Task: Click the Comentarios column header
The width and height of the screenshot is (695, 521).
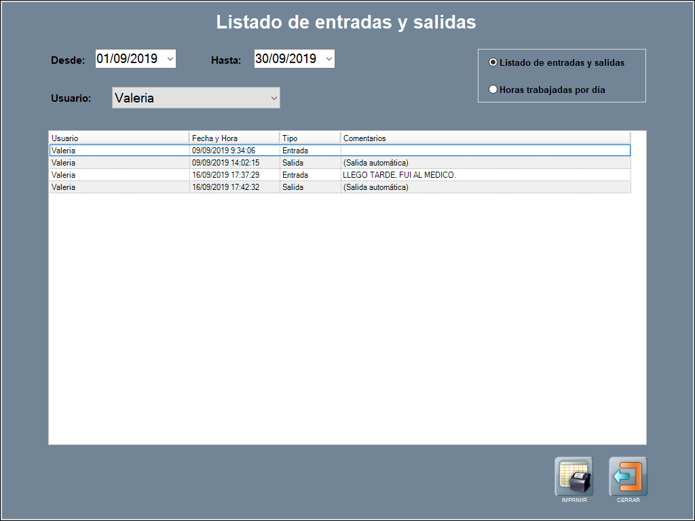Action: point(485,138)
